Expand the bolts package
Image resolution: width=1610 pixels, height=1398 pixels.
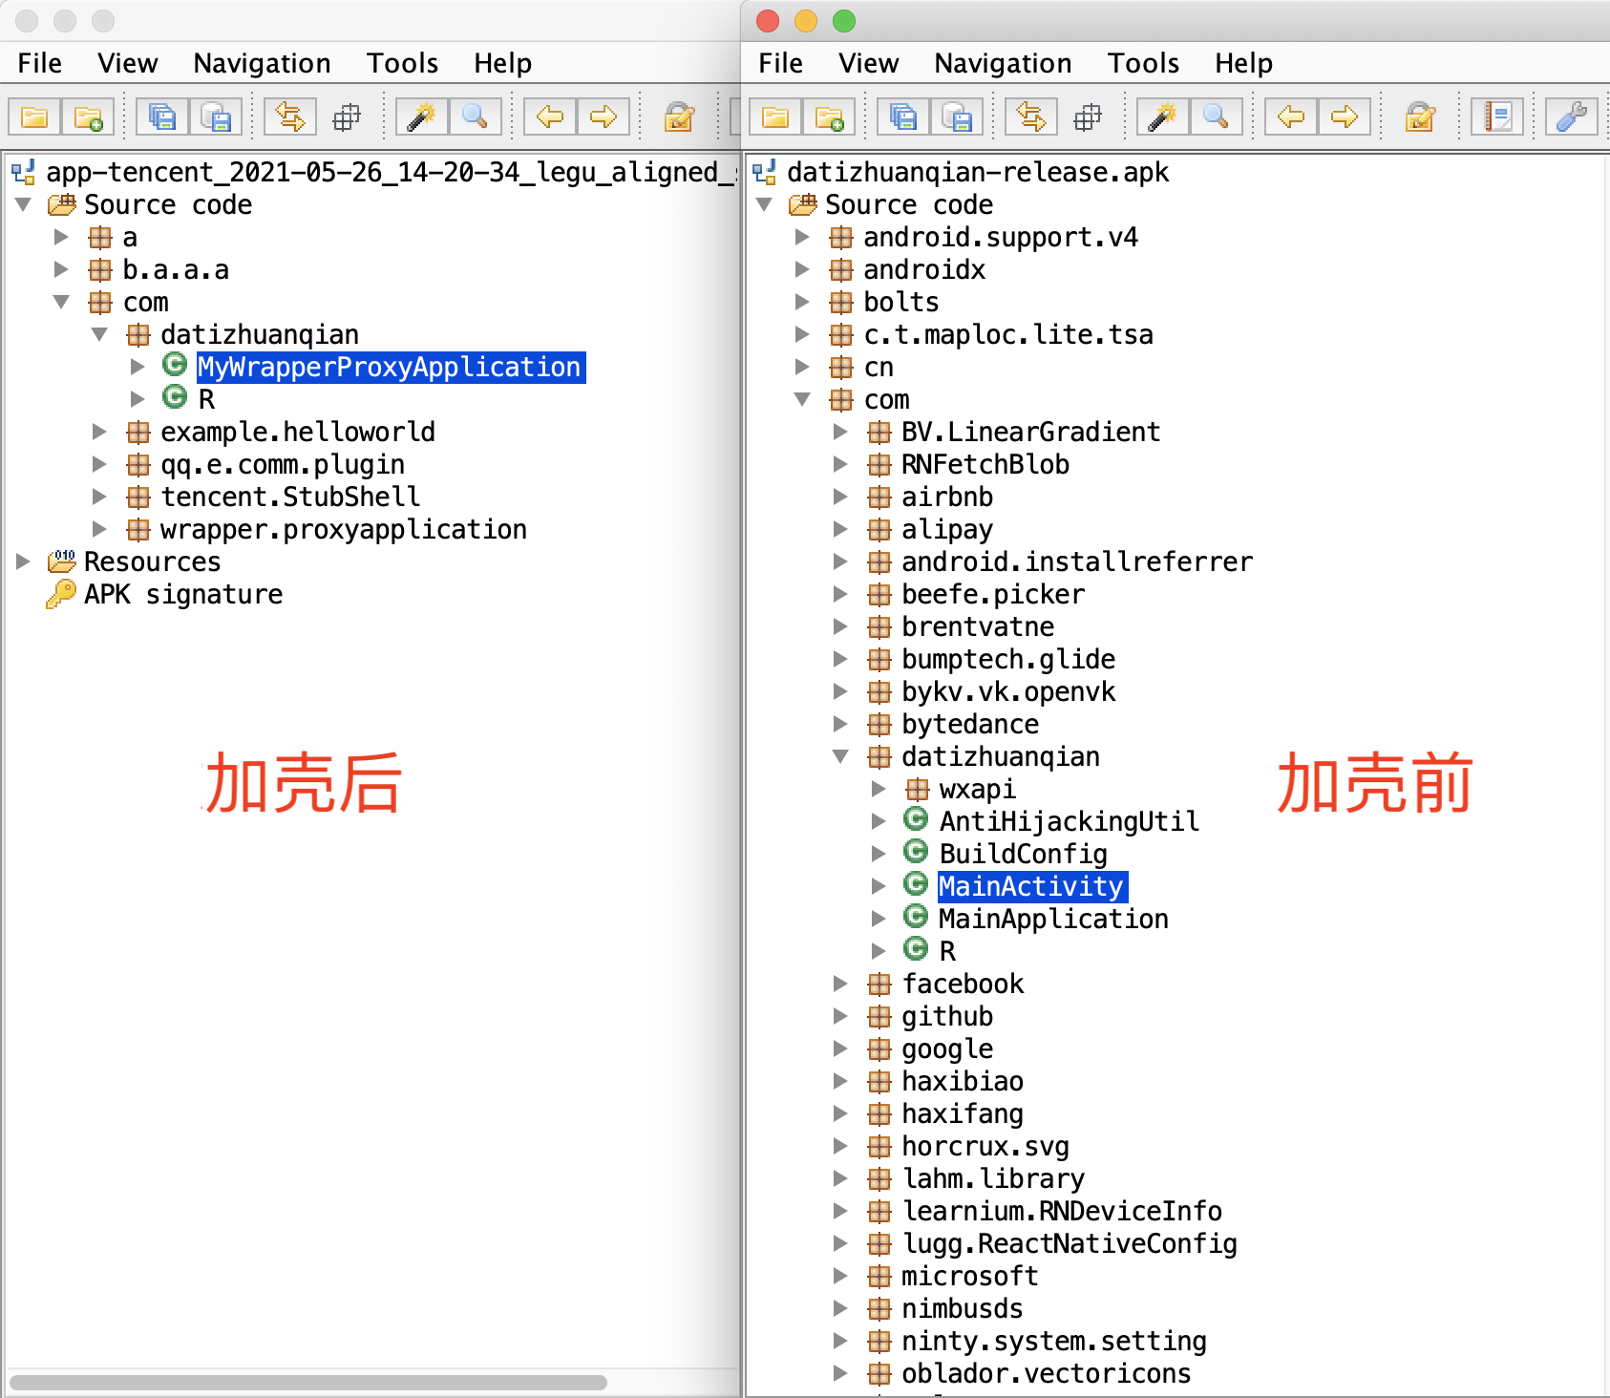tap(802, 302)
